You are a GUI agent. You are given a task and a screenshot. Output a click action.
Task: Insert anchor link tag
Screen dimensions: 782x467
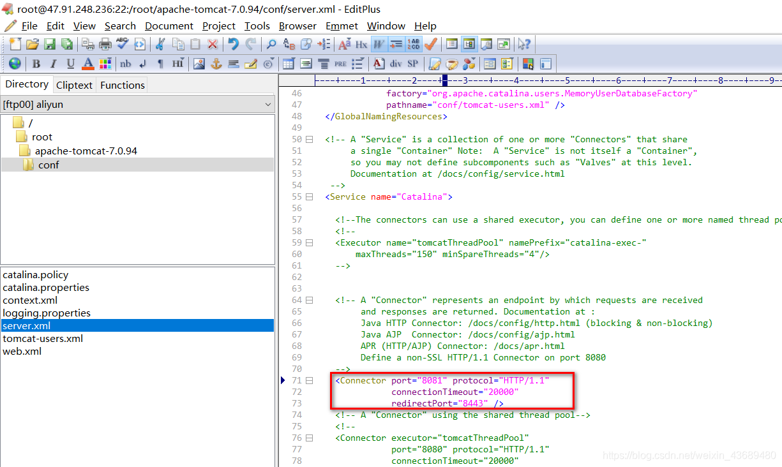pyautogui.click(x=216, y=63)
